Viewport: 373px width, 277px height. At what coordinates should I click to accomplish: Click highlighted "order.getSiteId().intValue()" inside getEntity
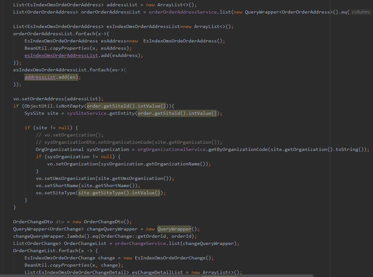tap(177, 113)
